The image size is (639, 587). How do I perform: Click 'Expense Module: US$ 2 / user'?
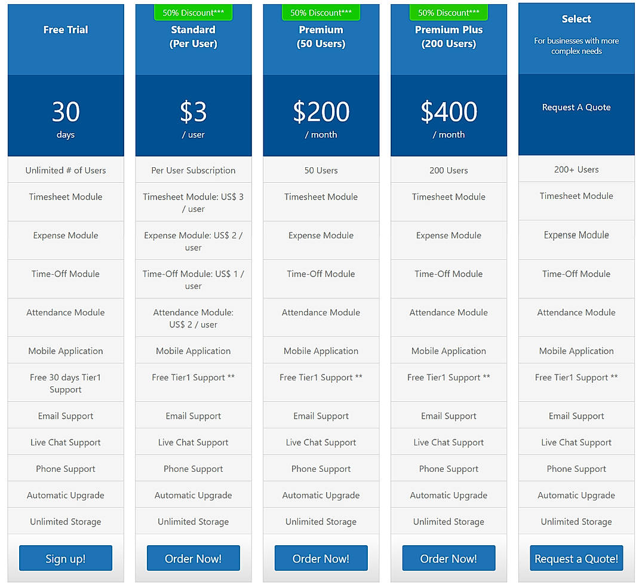pyautogui.click(x=193, y=241)
